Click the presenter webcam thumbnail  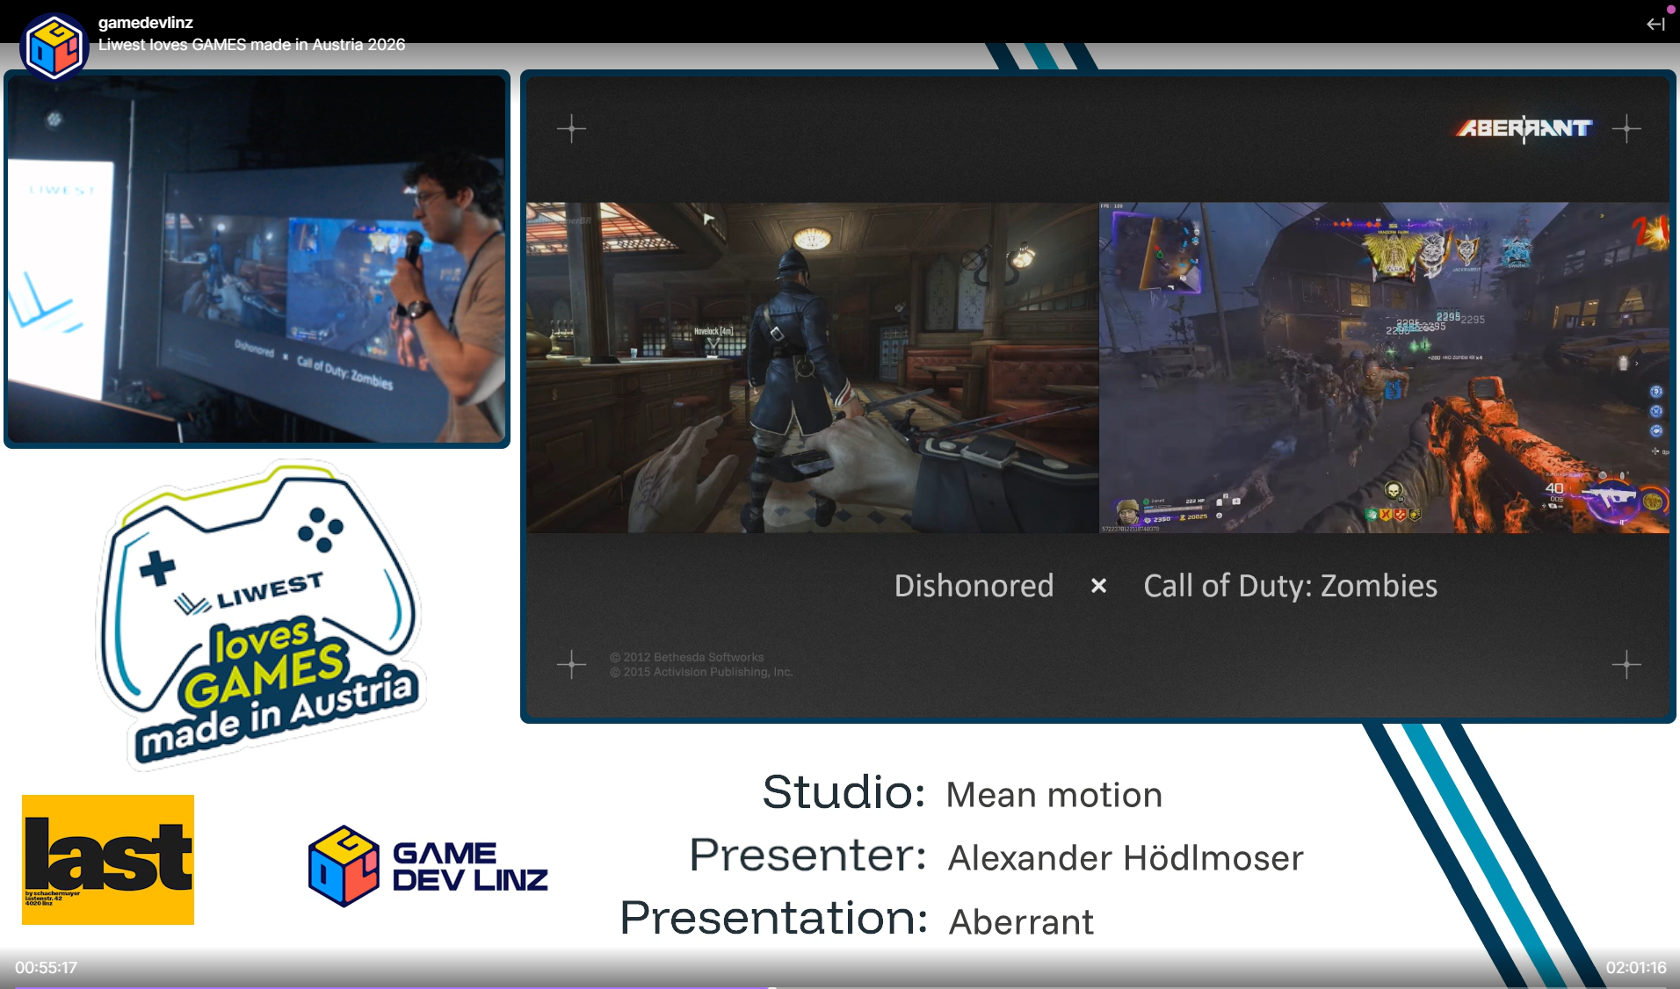tap(256, 258)
